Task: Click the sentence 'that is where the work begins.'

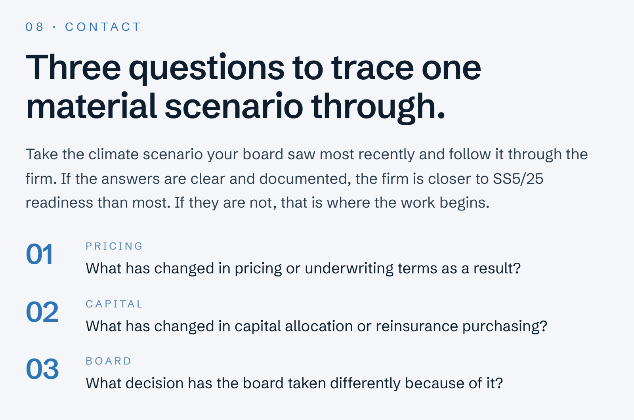Action: click(x=385, y=203)
